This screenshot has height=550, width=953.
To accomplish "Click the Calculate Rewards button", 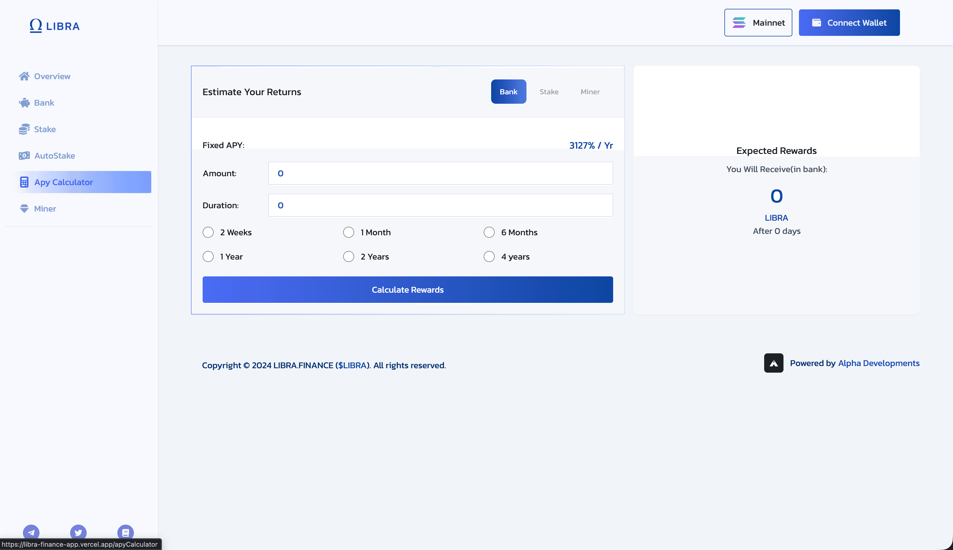I will (x=407, y=290).
